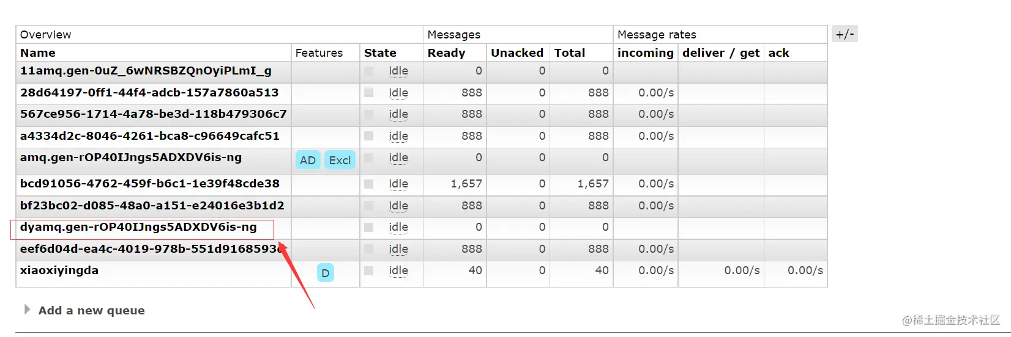The height and width of the screenshot is (337, 1011).
Task: Open queue dyamq.gen-rOP40IJngs5ADXDV6is-ng
Action: click(138, 227)
